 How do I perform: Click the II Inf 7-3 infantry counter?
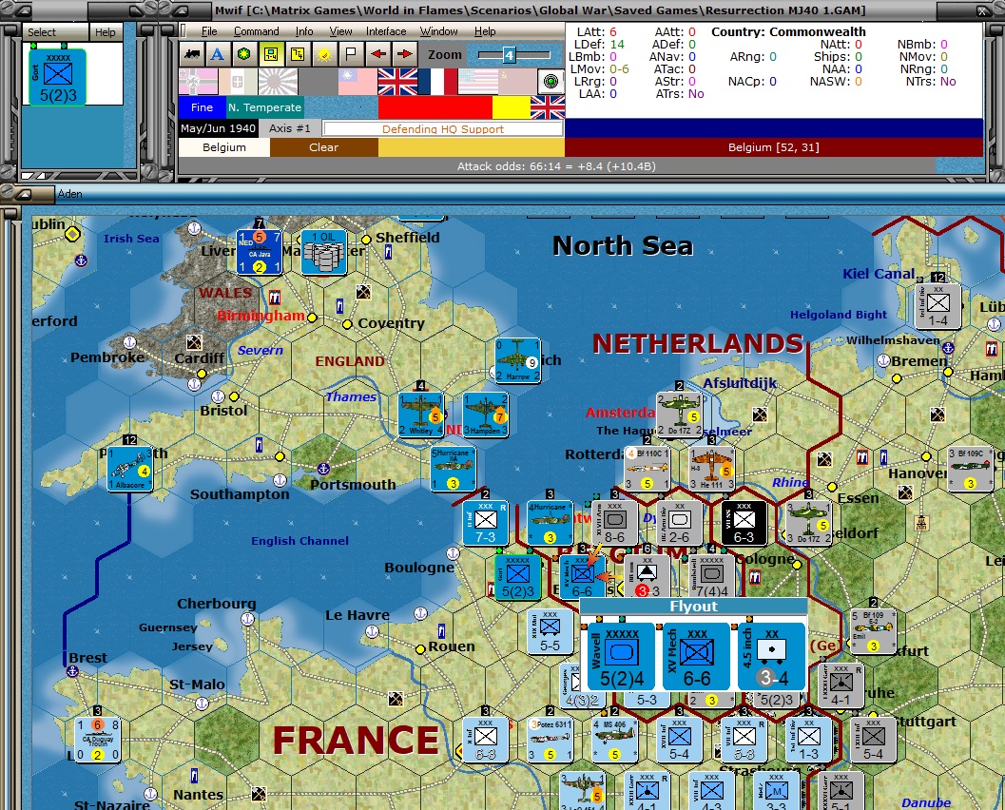click(x=485, y=523)
